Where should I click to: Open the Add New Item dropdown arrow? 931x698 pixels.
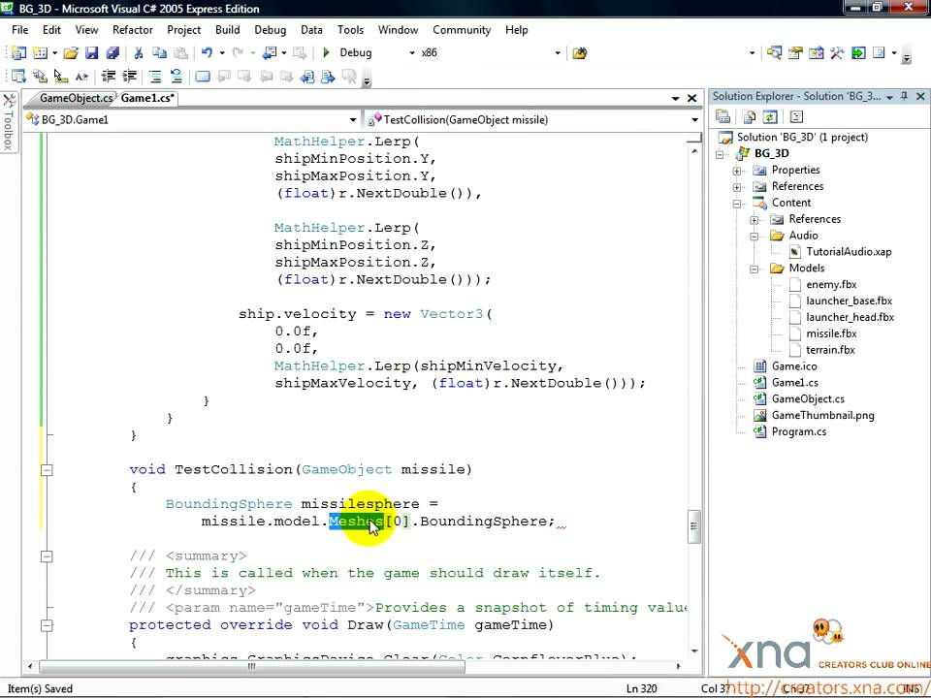coord(54,52)
